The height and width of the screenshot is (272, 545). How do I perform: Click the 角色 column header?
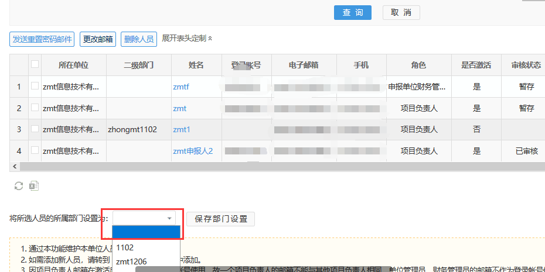pyautogui.click(x=419, y=65)
